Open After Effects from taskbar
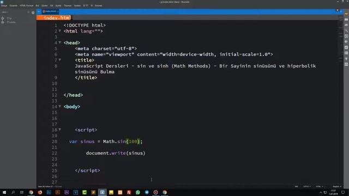The width and height of the screenshot is (349, 196). pos(67,192)
